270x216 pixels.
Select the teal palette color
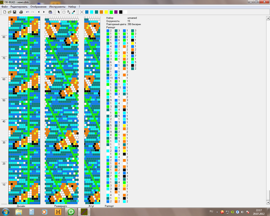tap(97, 12)
